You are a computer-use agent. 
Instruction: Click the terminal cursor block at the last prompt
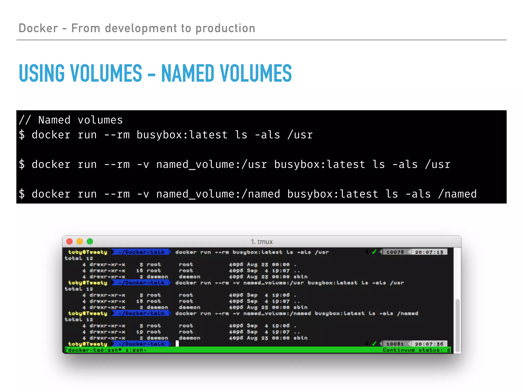(x=177, y=344)
